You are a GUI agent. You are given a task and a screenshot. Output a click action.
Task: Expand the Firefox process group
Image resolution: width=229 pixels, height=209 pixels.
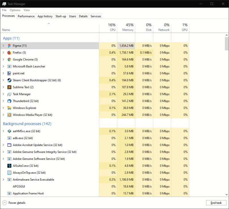click(x=3, y=52)
